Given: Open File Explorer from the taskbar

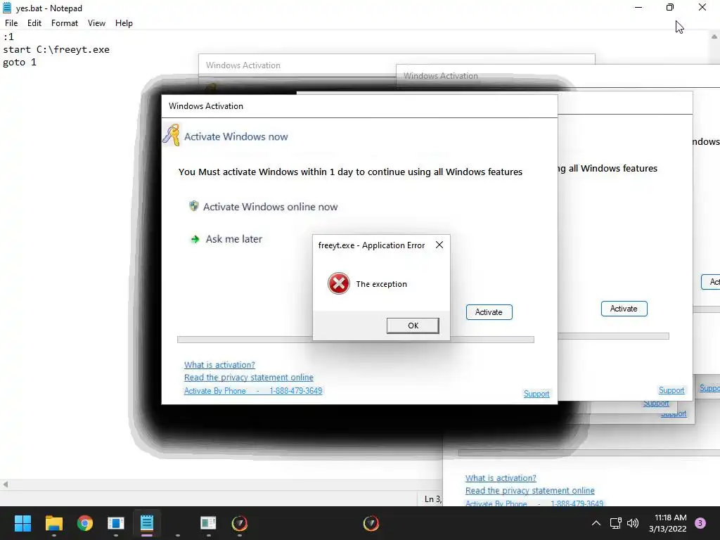Looking at the screenshot, I should click(x=53, y=523).
